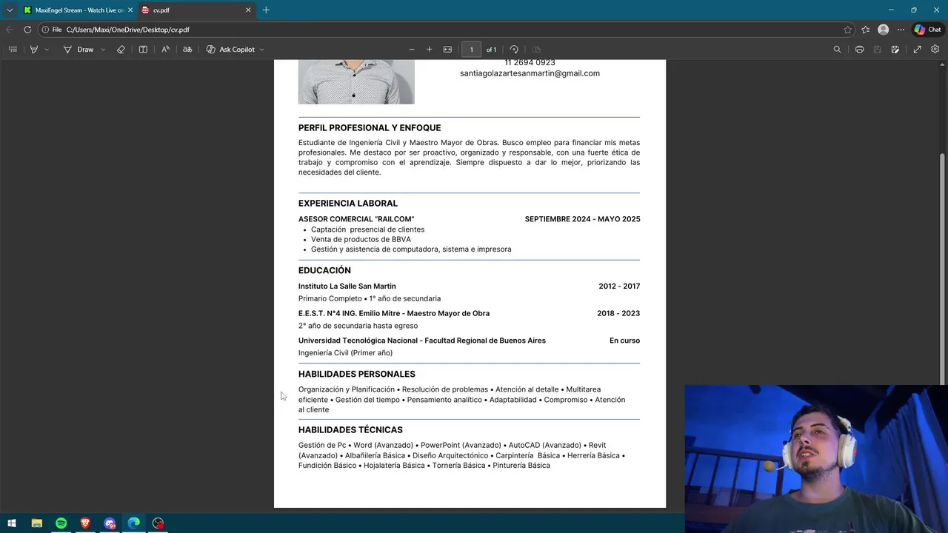Screen dimensions: 948x533
Task: Open the browser profile menu
Action: point(883,30)
